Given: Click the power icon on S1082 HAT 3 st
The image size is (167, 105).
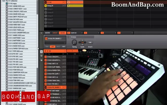Looking at the screenshot, I should (x=65, y=64).
